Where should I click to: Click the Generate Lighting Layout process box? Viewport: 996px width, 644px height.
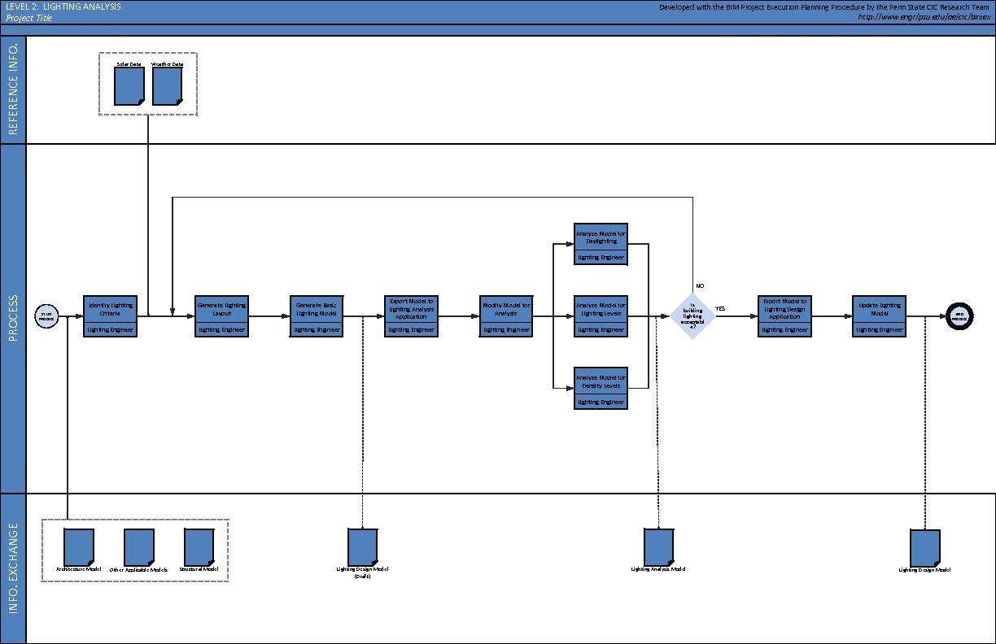tap(221, 315)
